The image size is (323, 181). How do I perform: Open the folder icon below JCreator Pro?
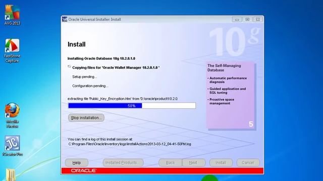[x=10, y=174]
